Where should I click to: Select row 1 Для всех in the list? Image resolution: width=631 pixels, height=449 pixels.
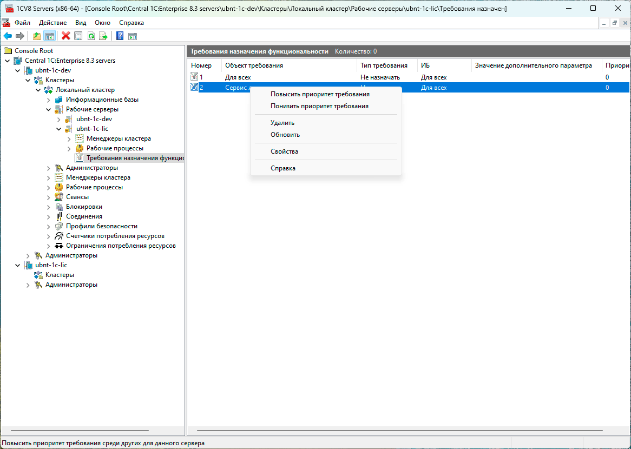pyautogui.click(x=238, y=77)
